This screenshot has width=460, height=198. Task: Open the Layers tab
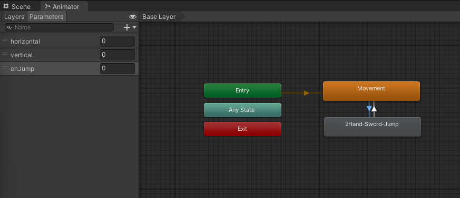click(x=14, y=17)
